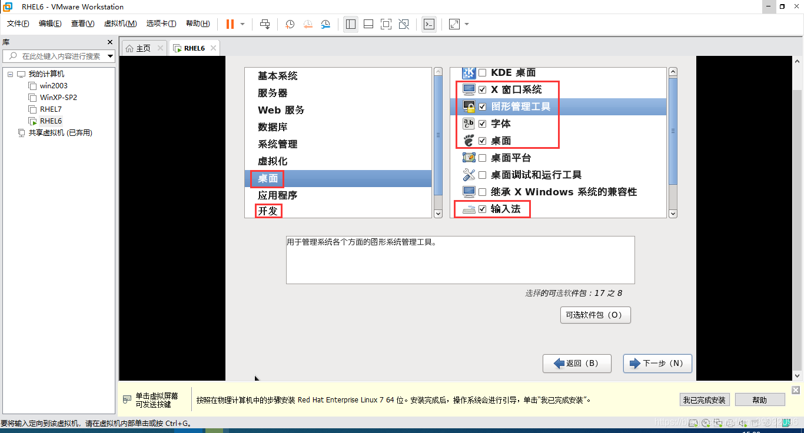Enable the 继承 X Windows 系统的兼容性 checkbox
Image resolution: width=804 pixels, height=433 pixels.
pos(482,192)
